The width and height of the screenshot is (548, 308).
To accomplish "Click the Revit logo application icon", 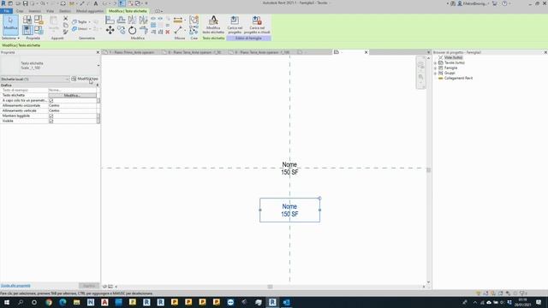I will 3,3.
